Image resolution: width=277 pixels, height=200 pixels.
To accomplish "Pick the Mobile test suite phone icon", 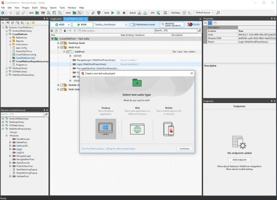I will (168, 129).
